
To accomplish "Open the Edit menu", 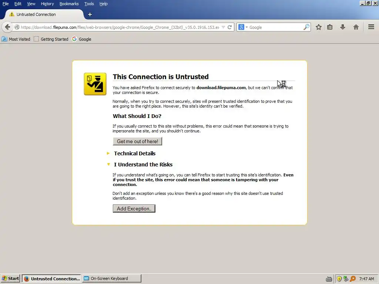I will pyautogui.click(x=18, y=4).
